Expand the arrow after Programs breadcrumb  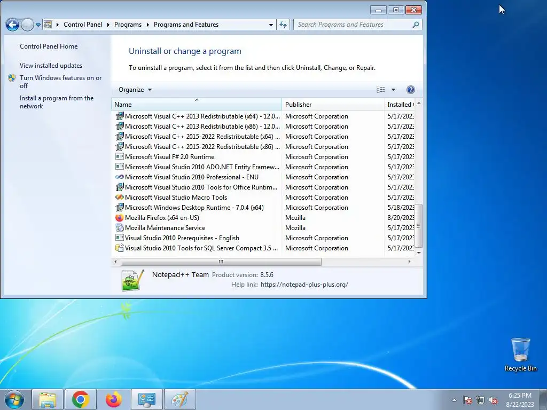(147, 25)
